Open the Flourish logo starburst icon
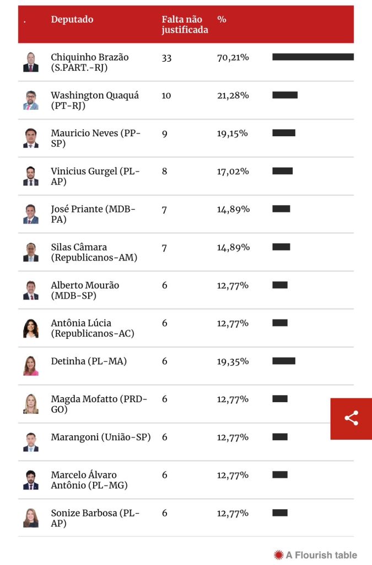 click(x=278, y=555)
